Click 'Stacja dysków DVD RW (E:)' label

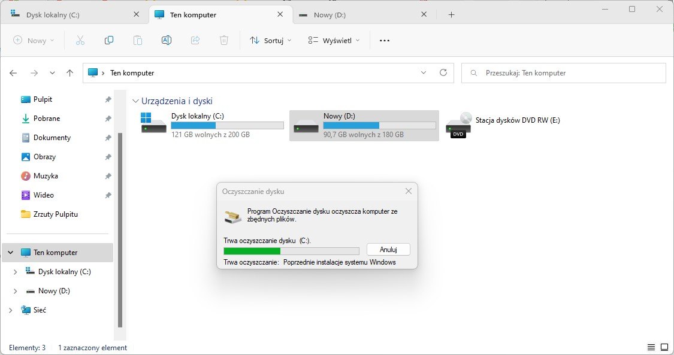[x=518, y=120]
